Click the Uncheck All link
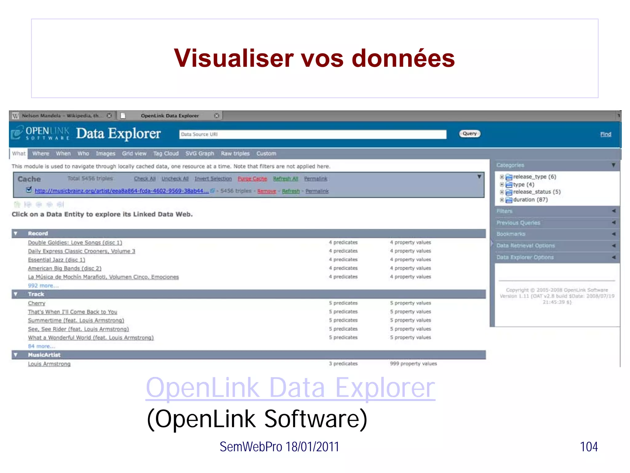 [x=175, y=179]
